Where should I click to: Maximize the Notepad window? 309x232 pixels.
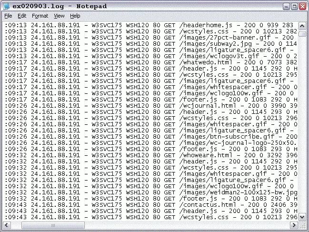point(294,7)
